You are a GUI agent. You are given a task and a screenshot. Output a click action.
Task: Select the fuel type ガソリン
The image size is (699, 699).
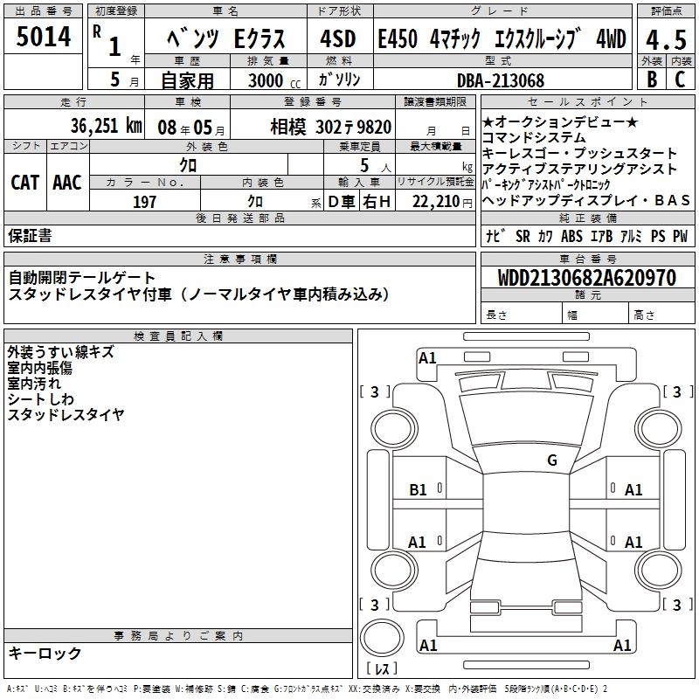[x=339, y=80]
